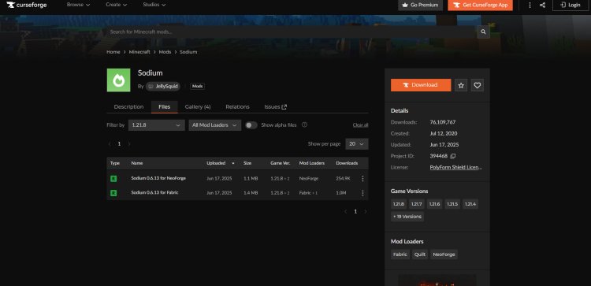Open the Issues external tab
This screenshot has height=286, width=591.
(276, 107)
